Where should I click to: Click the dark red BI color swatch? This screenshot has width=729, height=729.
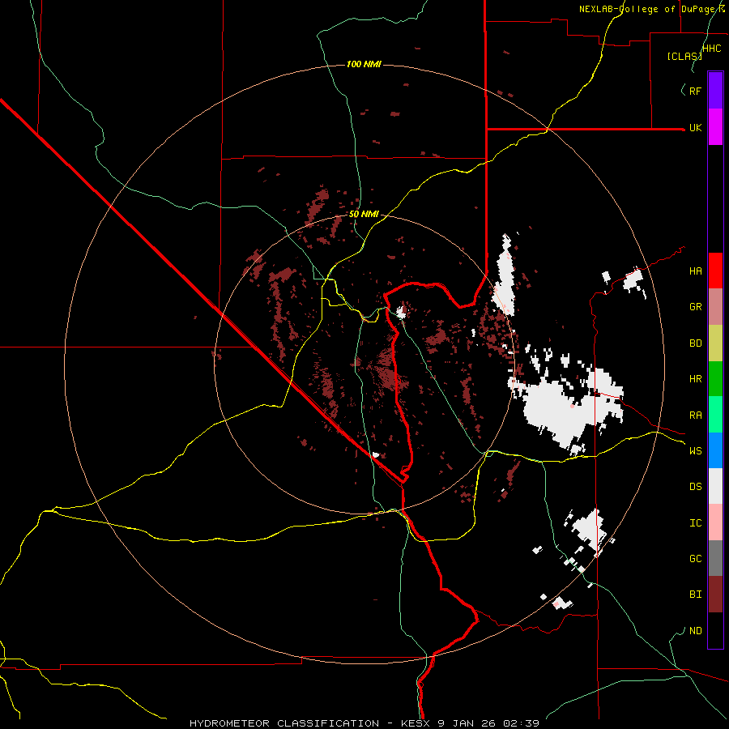tap(715, 595)
